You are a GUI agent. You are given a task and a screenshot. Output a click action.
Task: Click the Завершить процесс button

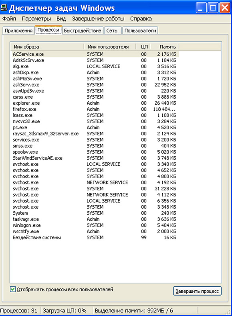click(x=197, y=291)
